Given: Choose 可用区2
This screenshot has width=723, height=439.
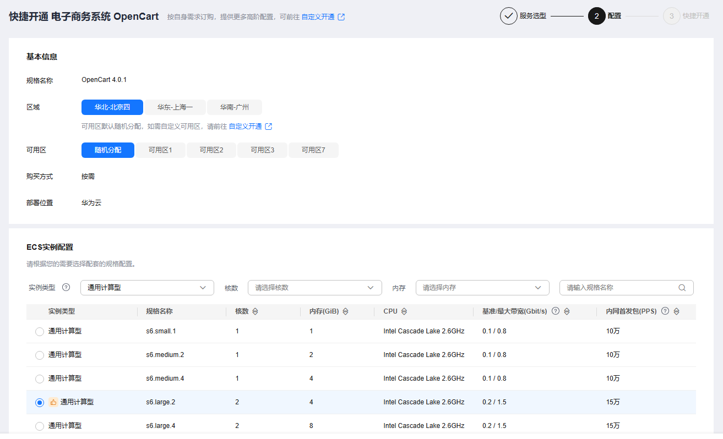Looking at the screenshot, I should tap(211, 150).
